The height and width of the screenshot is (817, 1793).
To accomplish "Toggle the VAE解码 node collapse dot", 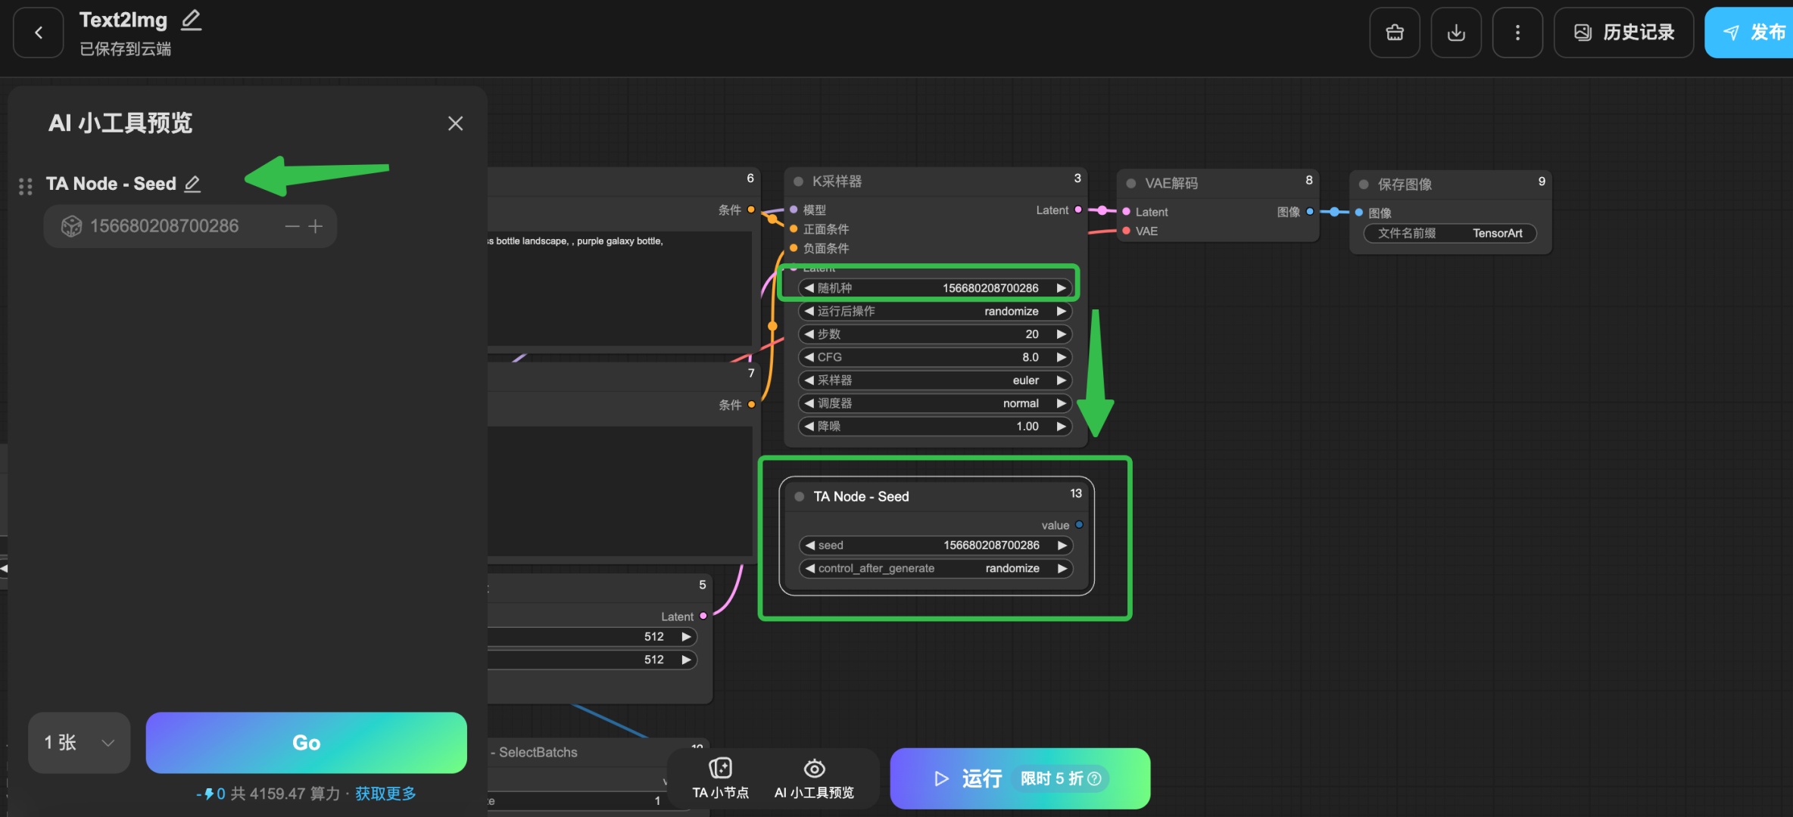I will (x=1130, y=183).
